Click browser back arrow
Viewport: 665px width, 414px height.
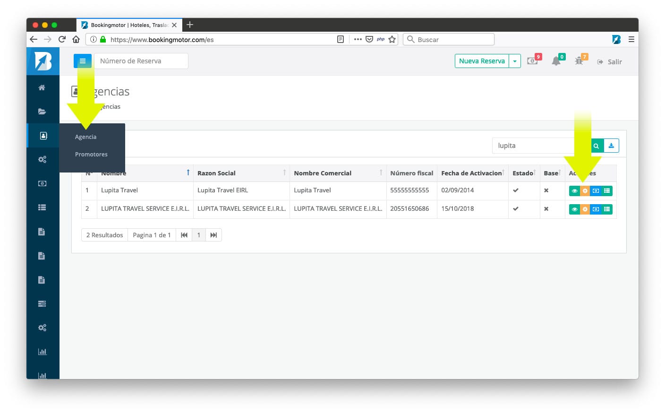coord(34,39)
